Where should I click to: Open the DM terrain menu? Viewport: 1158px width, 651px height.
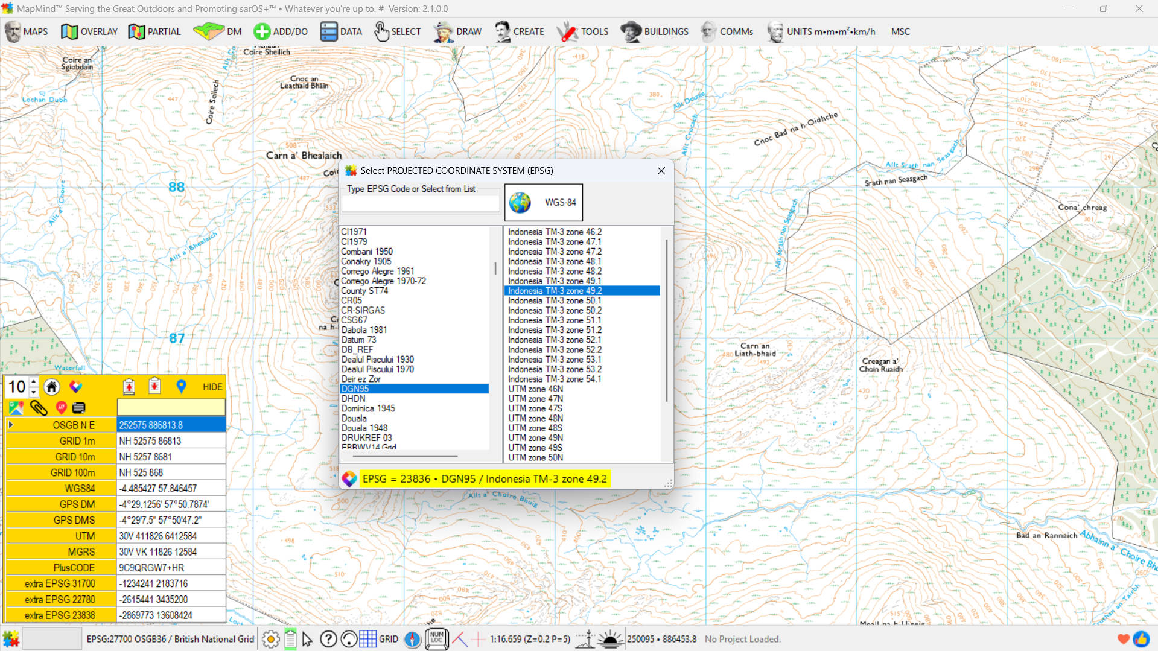pos(217,31)
